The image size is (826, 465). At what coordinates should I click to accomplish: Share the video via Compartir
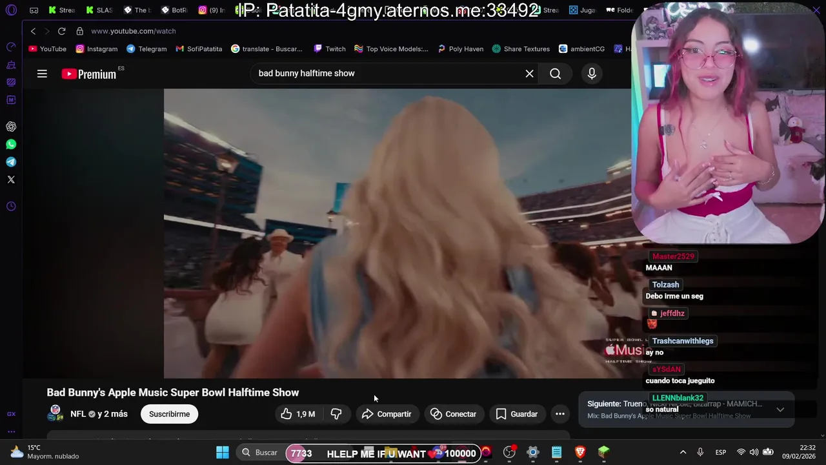pyautogui.click(x=387, y=414)
